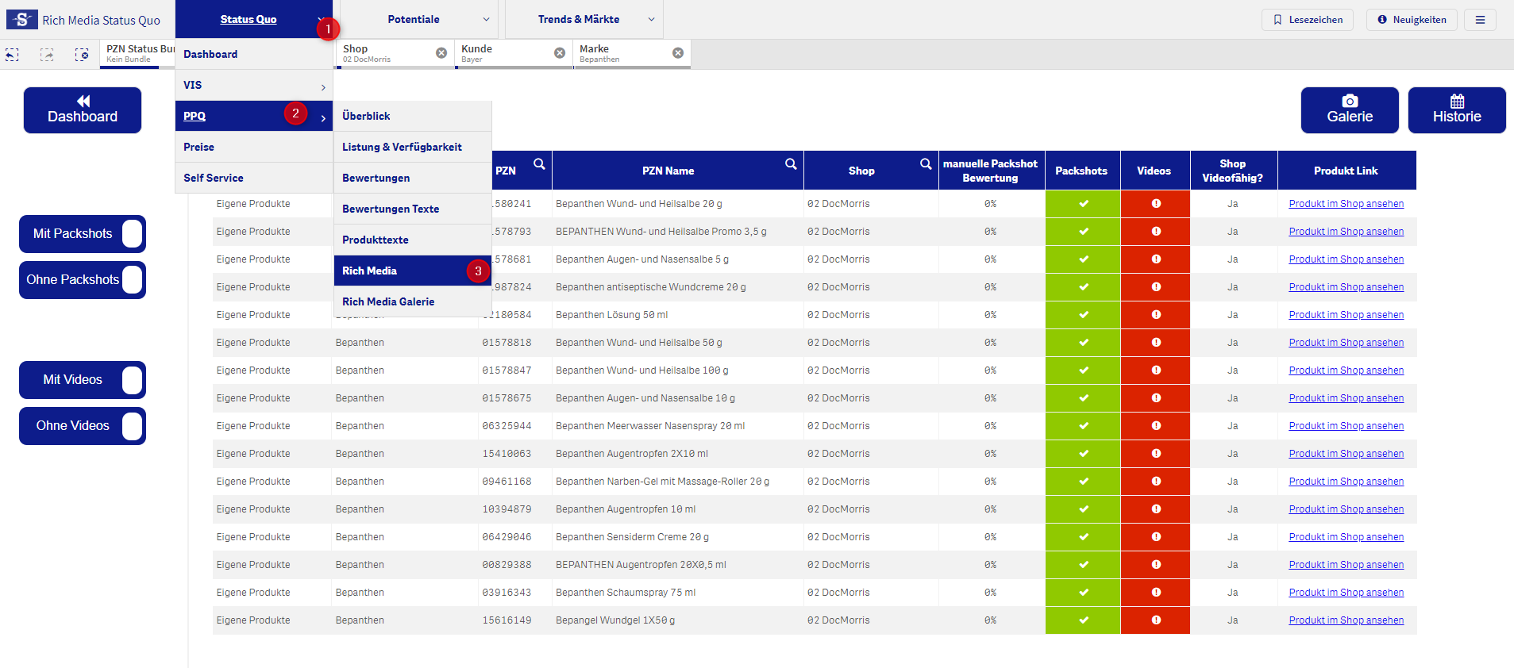This screenshot has height=668, width=1514.
Task: Choose Bewertungen Texte from the submenu
Action: point(391,209)
